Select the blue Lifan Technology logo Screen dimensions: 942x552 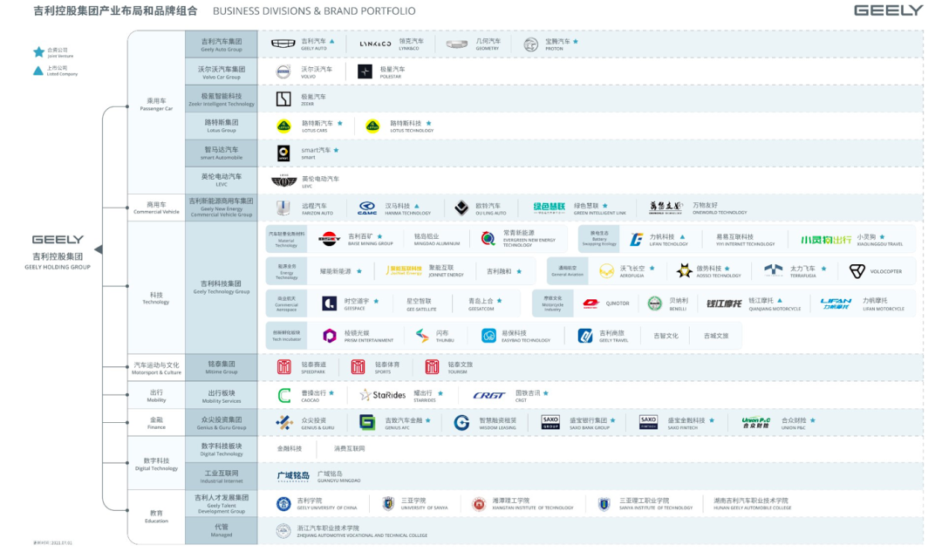pyautogui.click(x=636, y=240)
